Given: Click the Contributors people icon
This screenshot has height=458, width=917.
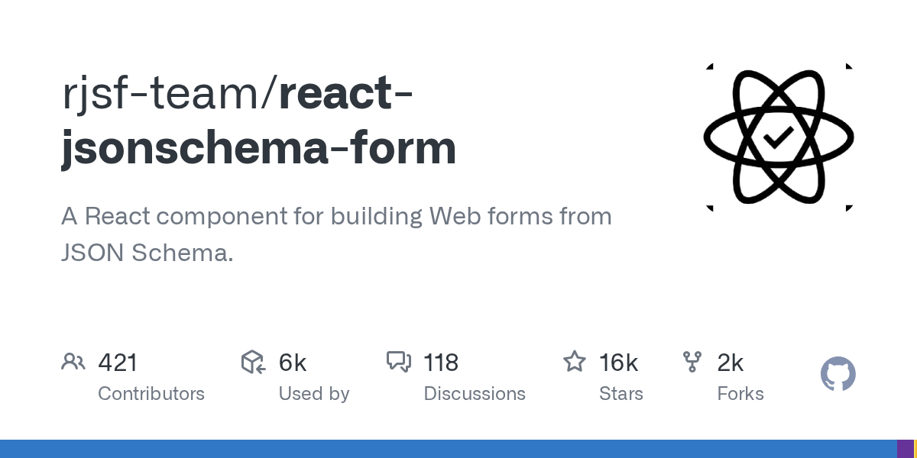Looking at the screenshot, I should [x=73, y=362].
